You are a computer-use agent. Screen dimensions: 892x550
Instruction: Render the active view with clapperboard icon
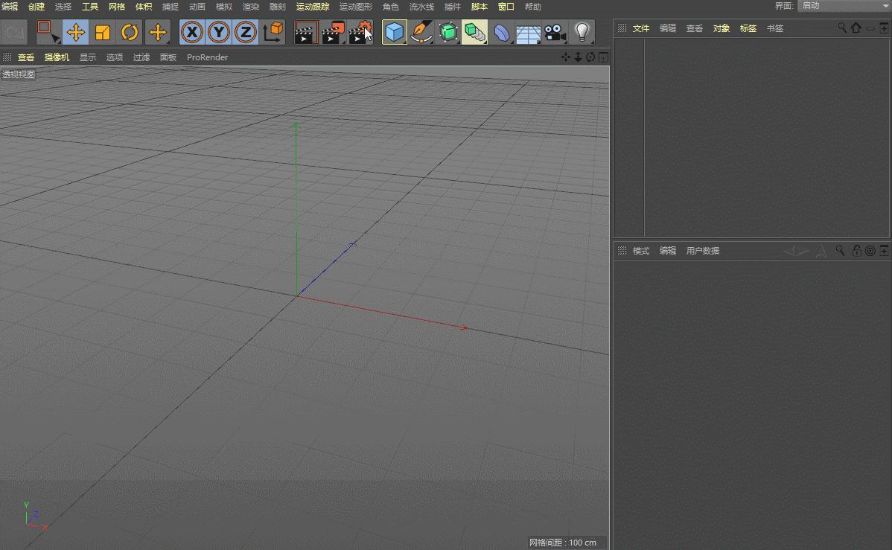306,33
